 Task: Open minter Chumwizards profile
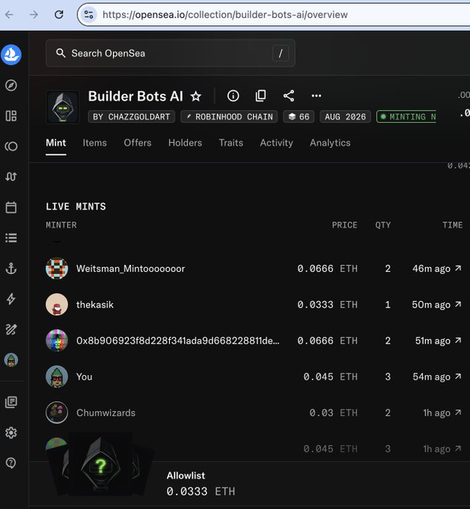pyautogui.click(x=106, y=413)
